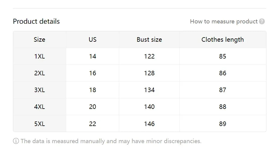Image resolution: width=276 pixels, height=153 pixels.
Task: Click the Clothes length column header
Action: coord(222,40)
